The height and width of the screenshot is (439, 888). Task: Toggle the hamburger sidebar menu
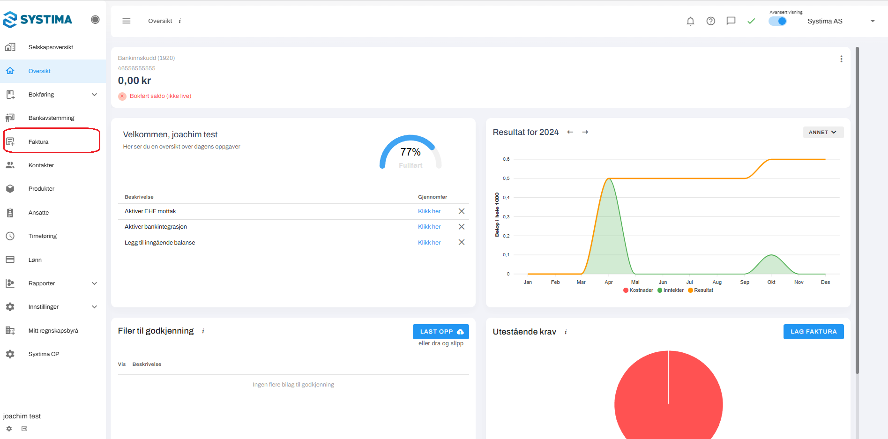[127, 21]
